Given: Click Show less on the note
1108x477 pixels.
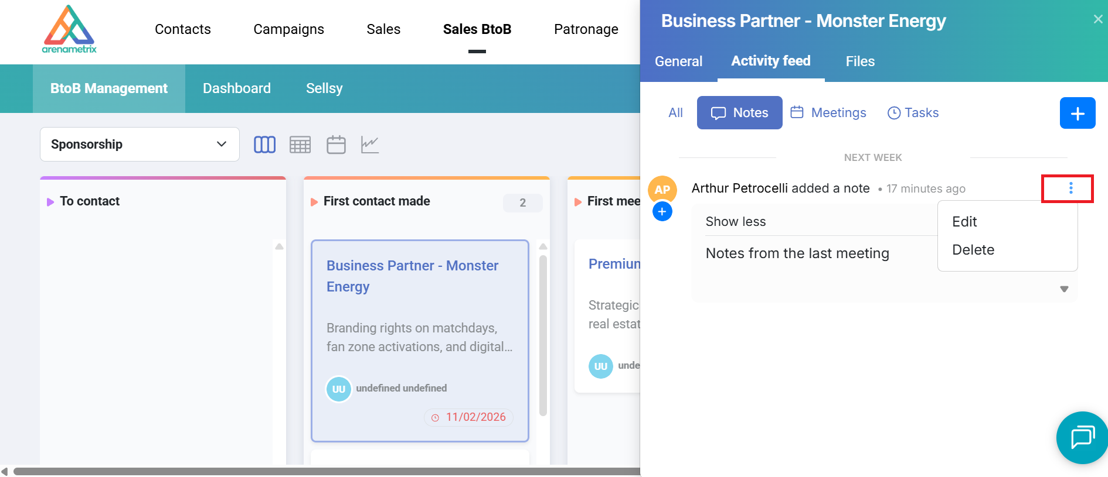Looking at the screenshot, I should coord(736,222).
